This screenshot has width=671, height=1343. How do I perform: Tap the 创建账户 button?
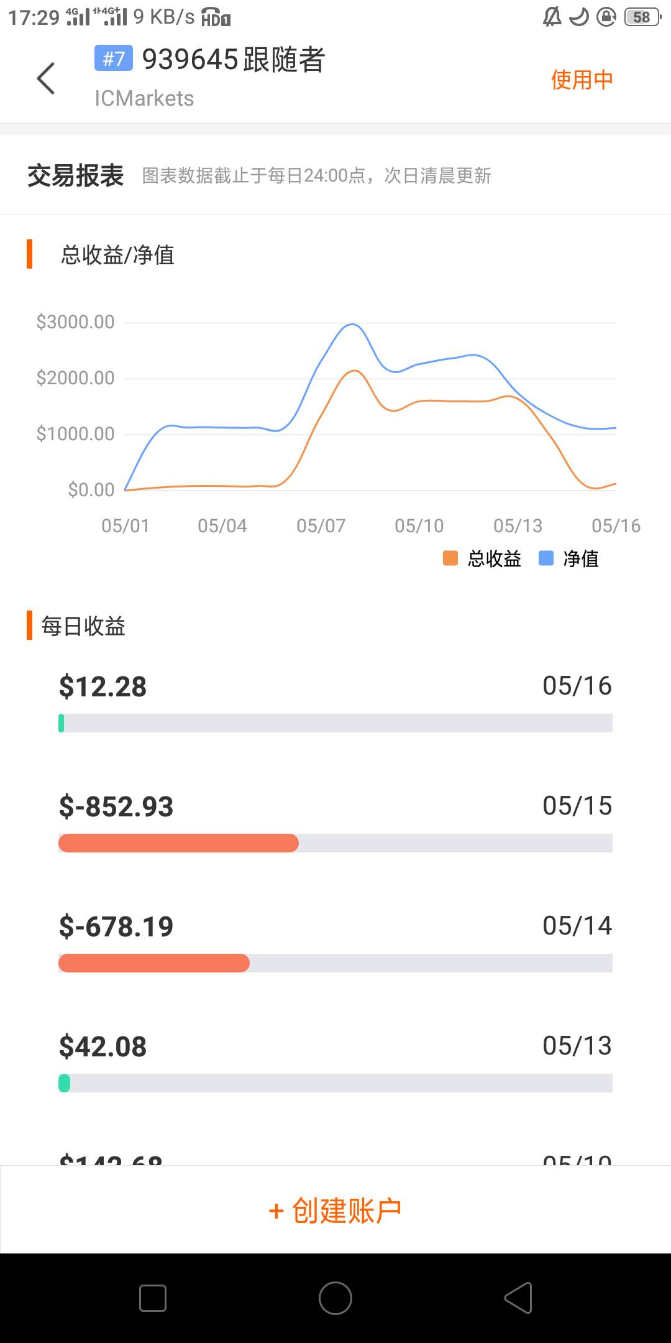(335, 1210)
